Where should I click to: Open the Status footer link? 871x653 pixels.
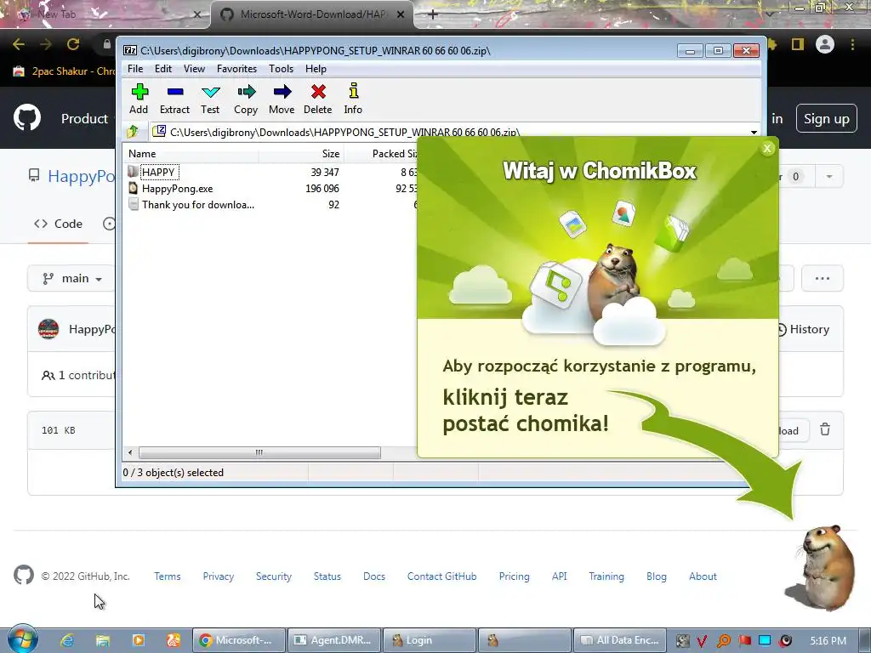[327, 576]
